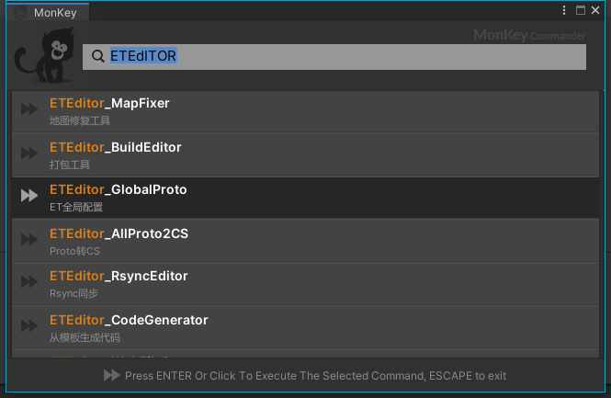
Task: Click the execute arrows beside ETEditor_CodeGenerator
Action: click(x=29, y=325)
